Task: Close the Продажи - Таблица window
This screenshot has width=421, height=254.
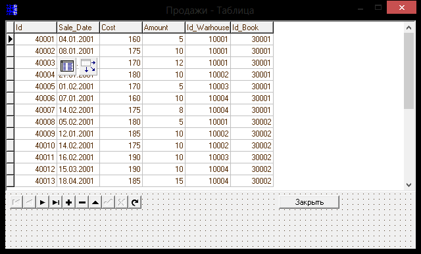Action: pos(401,7)
